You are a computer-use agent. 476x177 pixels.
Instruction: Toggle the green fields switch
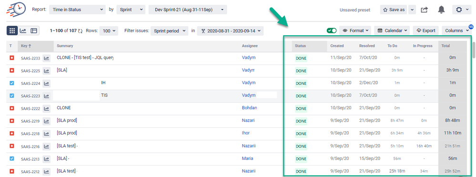click(332, 31)
